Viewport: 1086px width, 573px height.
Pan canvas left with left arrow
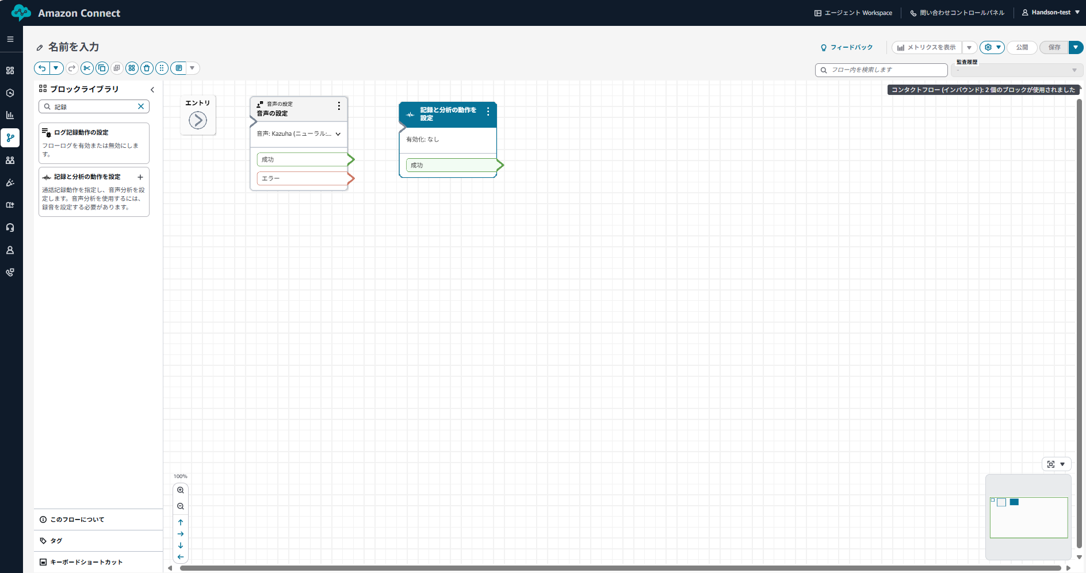(181, 557)
